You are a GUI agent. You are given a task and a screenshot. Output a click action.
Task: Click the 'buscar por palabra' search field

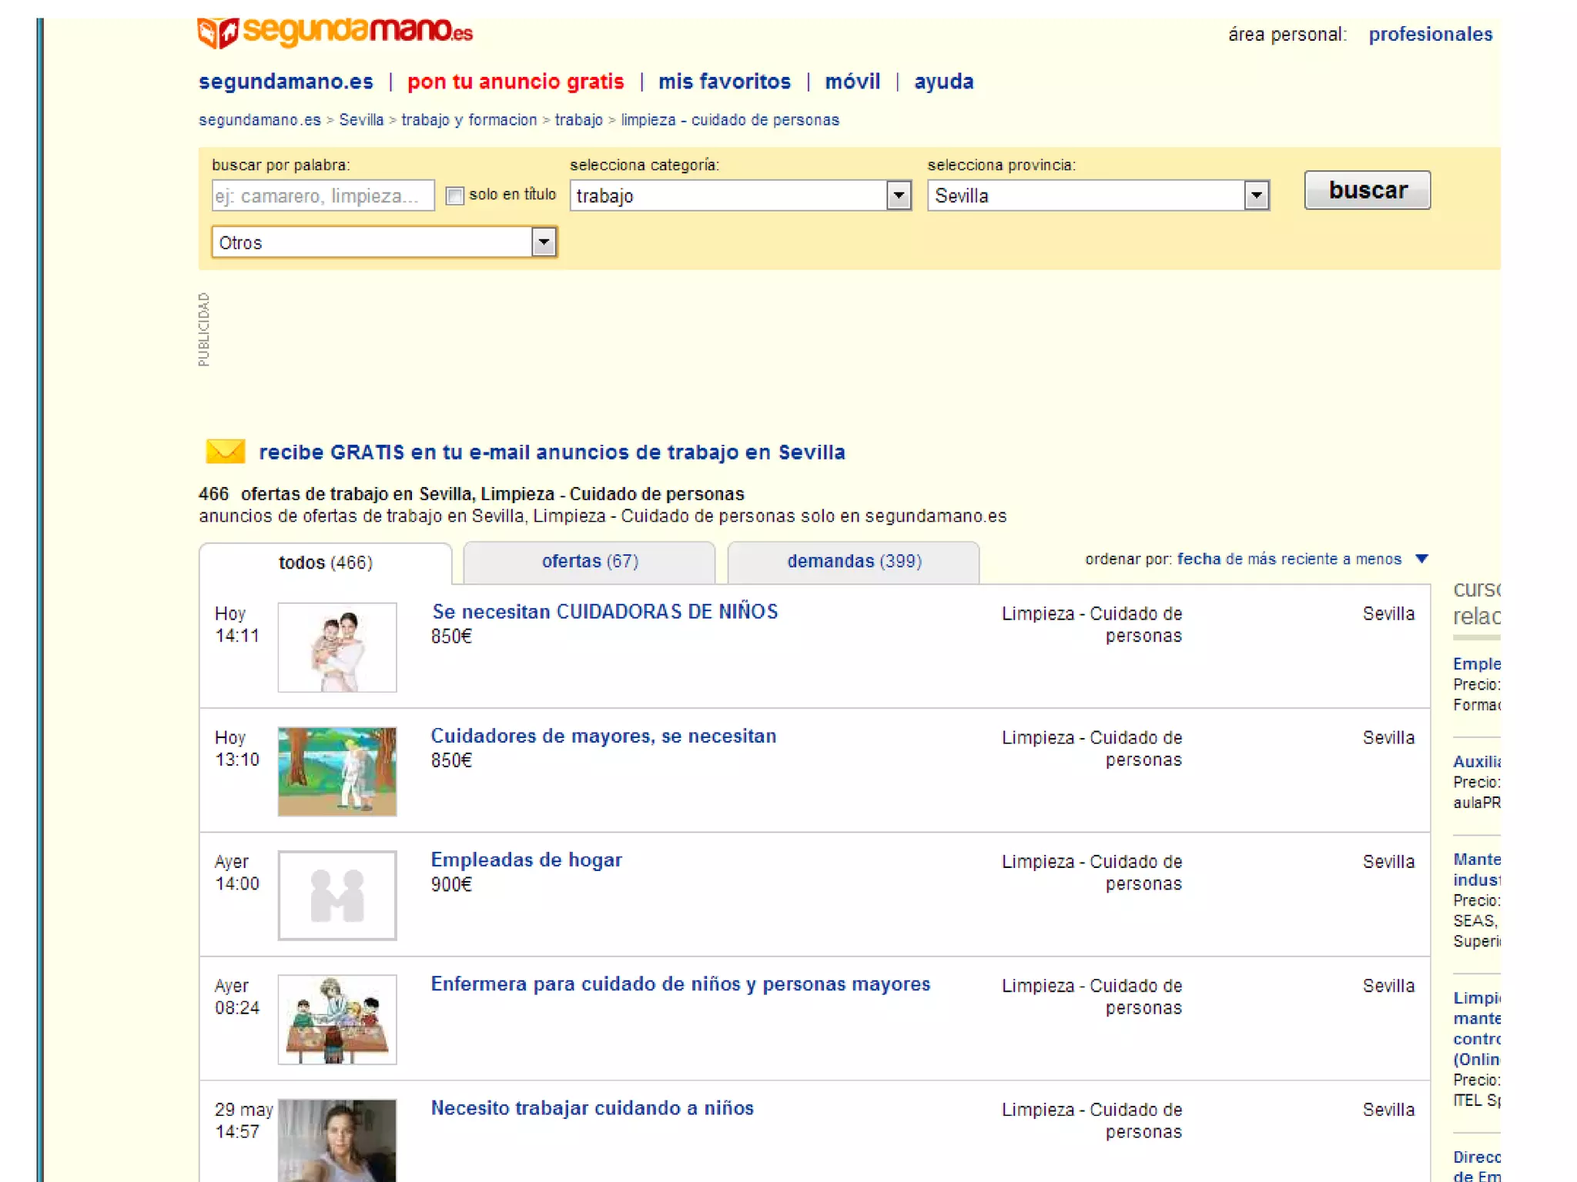[x=323, y=196]
